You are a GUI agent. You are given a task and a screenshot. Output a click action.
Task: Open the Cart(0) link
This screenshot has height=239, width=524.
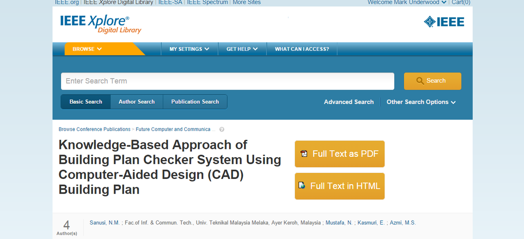[461, 2]
